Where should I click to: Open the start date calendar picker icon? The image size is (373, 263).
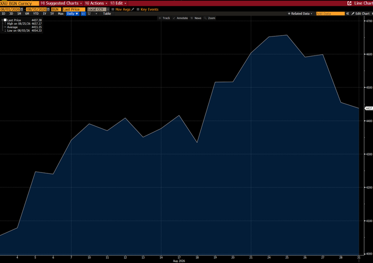(x=22, y=9)
